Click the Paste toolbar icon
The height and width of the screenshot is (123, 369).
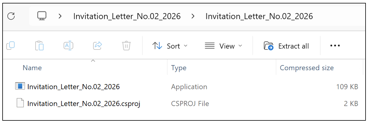pyautogui.click(x=39, y=46)
